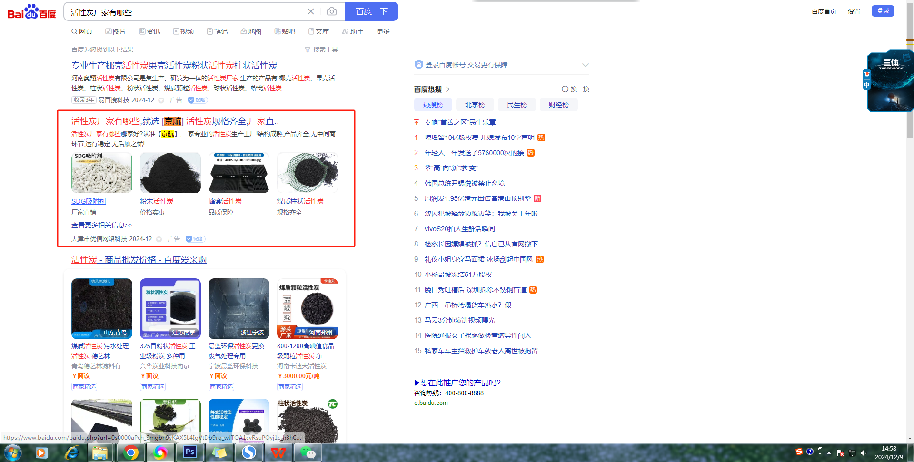Open the 河南郑州 product image

(x=308, y=308)
